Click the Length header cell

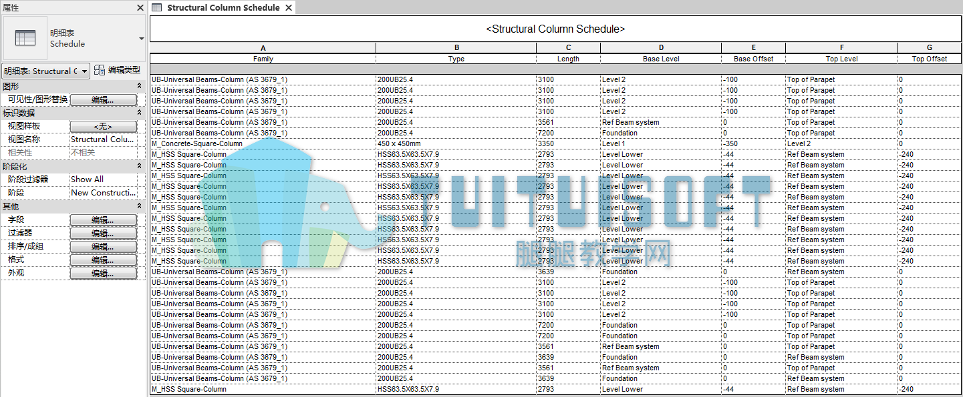tap(569, 59)
